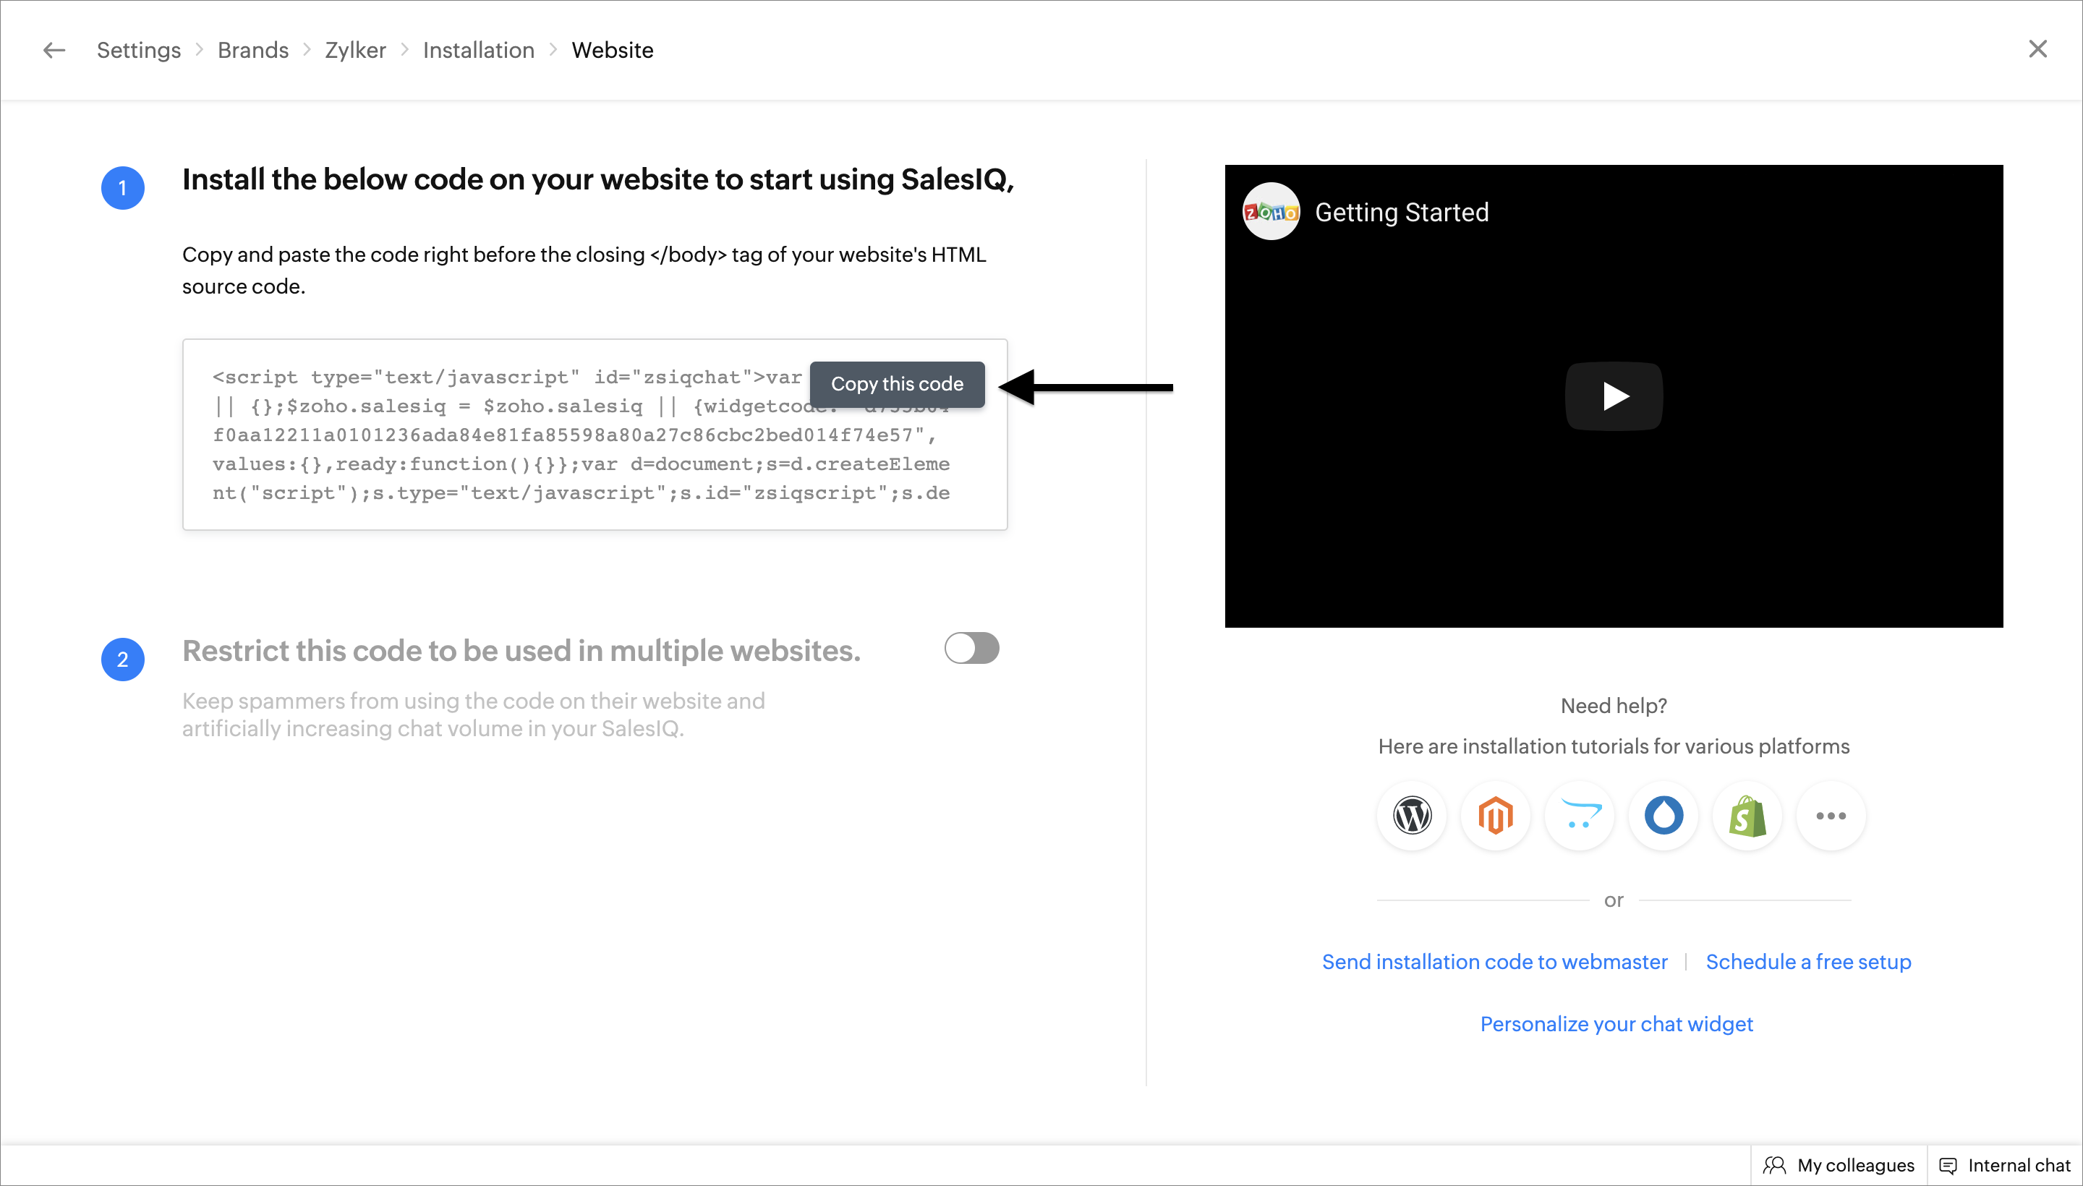Click the back arrow icon
Screen dimensions: 2083x1186
[54, 51]
